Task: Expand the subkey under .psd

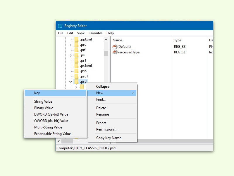Action: click(x=76, y=87)
